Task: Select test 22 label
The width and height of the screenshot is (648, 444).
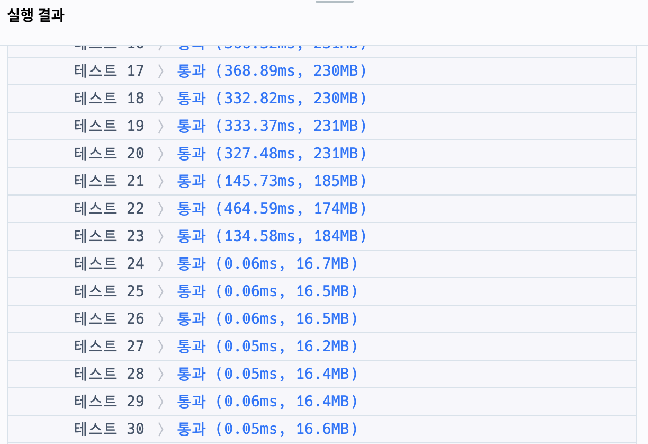Action: click(109, 208)
